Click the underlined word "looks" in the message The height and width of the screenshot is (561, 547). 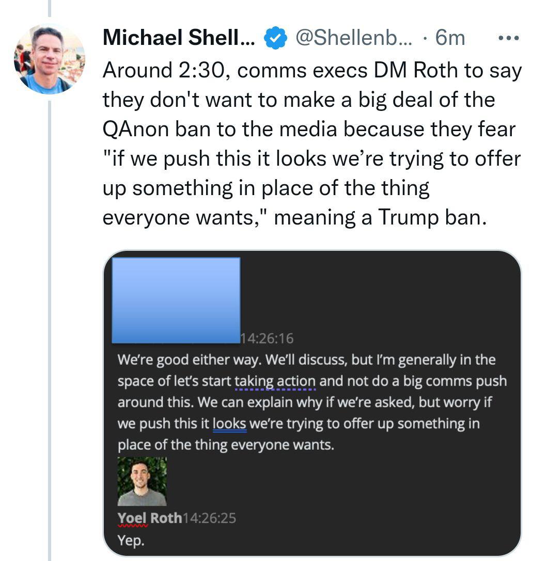(229, 424)
